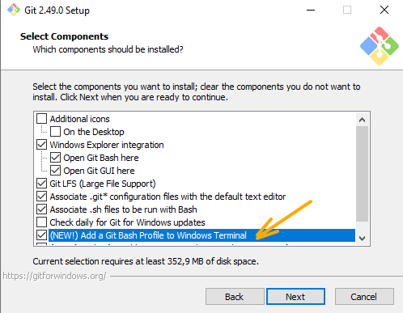Enable Check daily for Git updates
403x313 pixels.
[41, 222]
